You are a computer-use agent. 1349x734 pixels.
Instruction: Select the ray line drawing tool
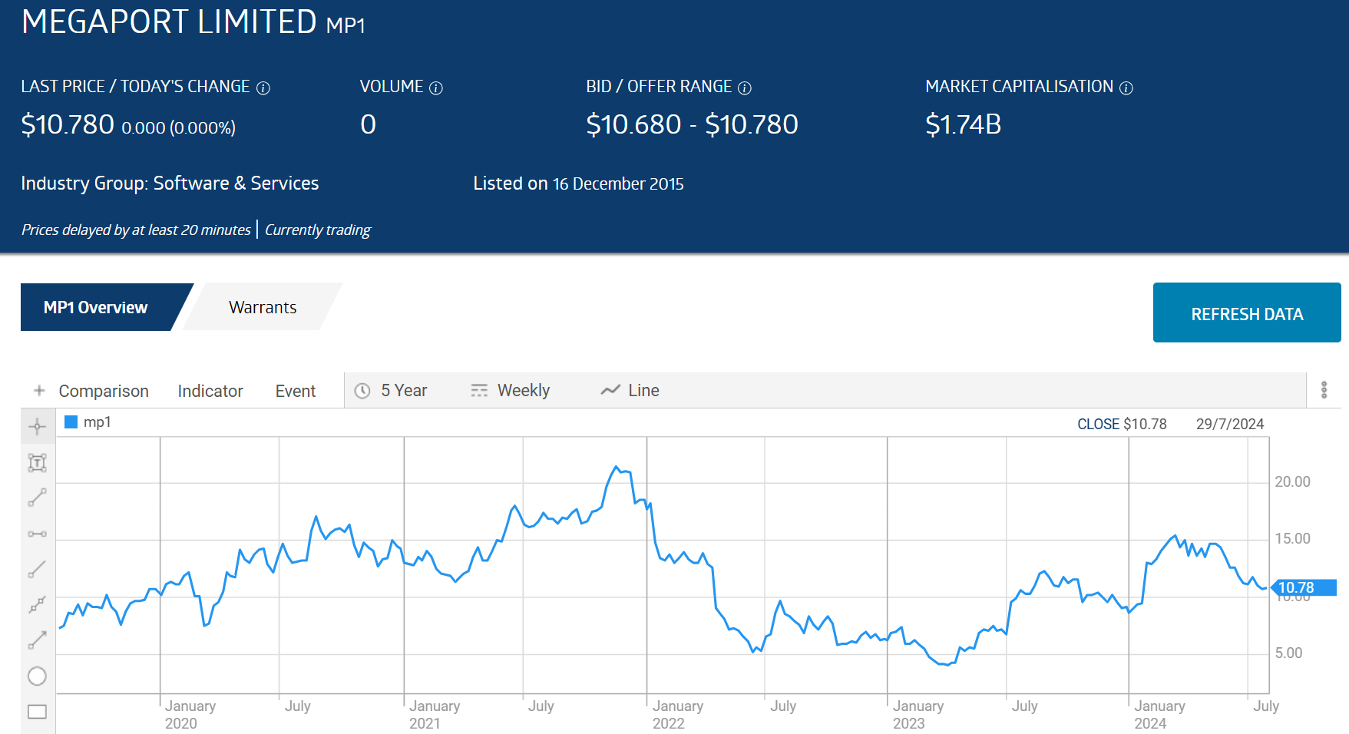[38, 569]
